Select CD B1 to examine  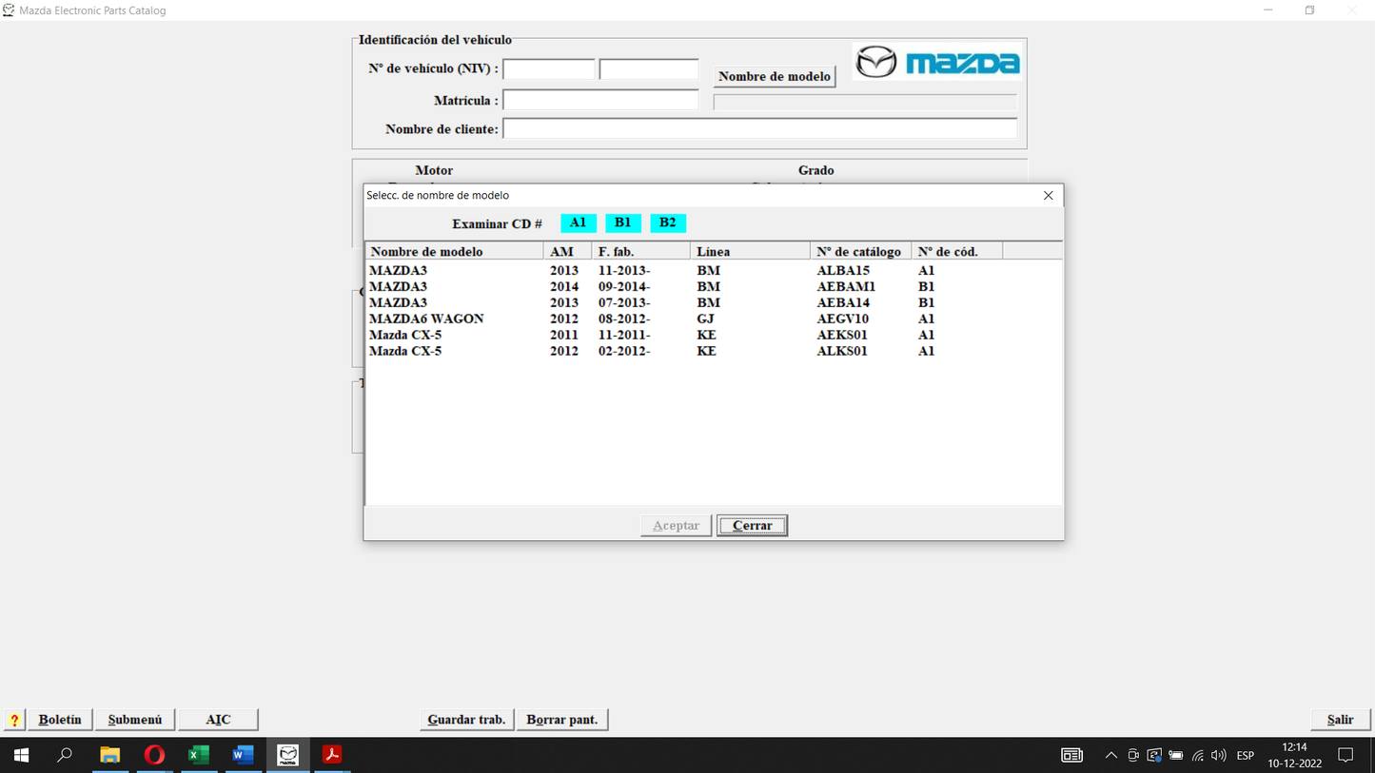point(623,222)
